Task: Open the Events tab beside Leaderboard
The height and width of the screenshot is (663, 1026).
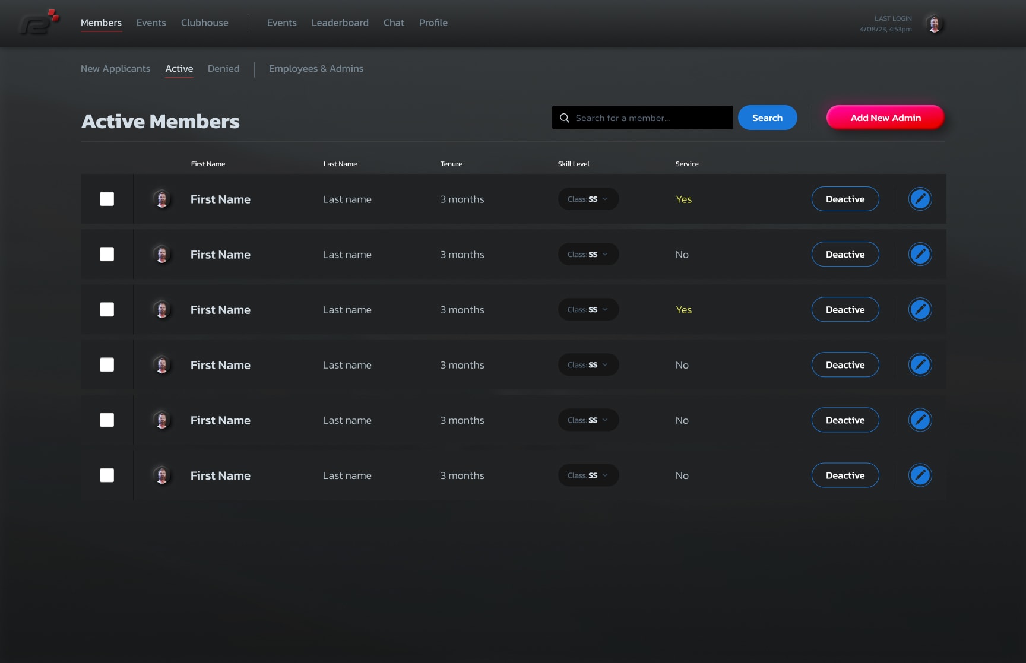Action: 282,23
